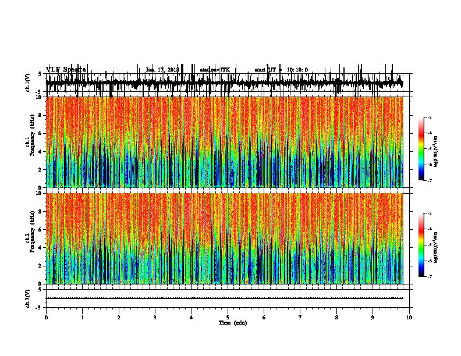461x356 pixels.
Task: Click the "4" tick on the time axis
Action: [192, 318]
